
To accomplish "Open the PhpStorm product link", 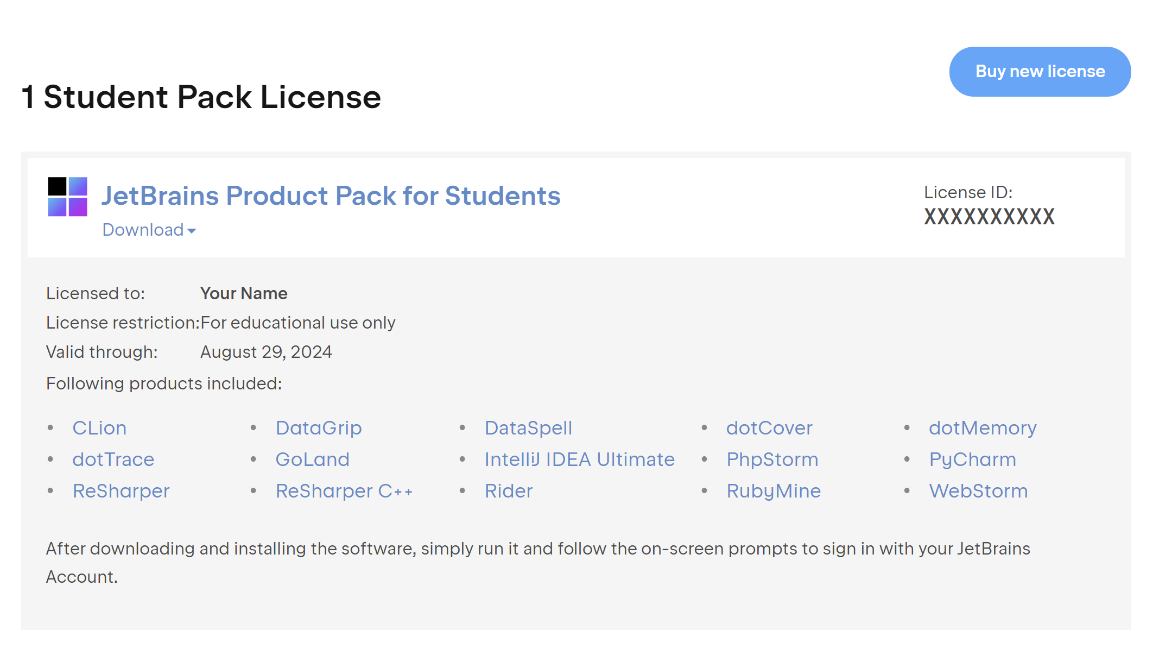I will pos(772,459).
